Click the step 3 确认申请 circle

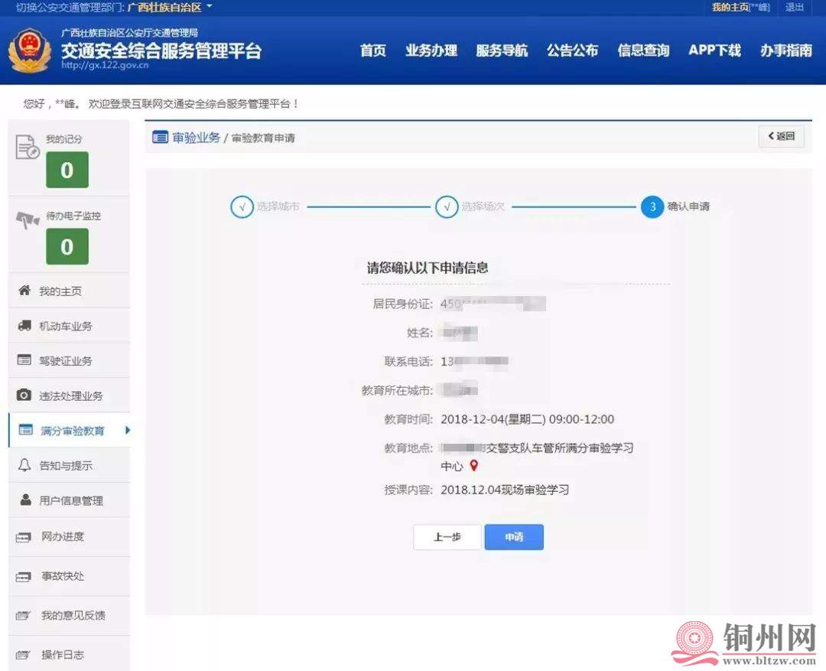click(x=652, y=207)
